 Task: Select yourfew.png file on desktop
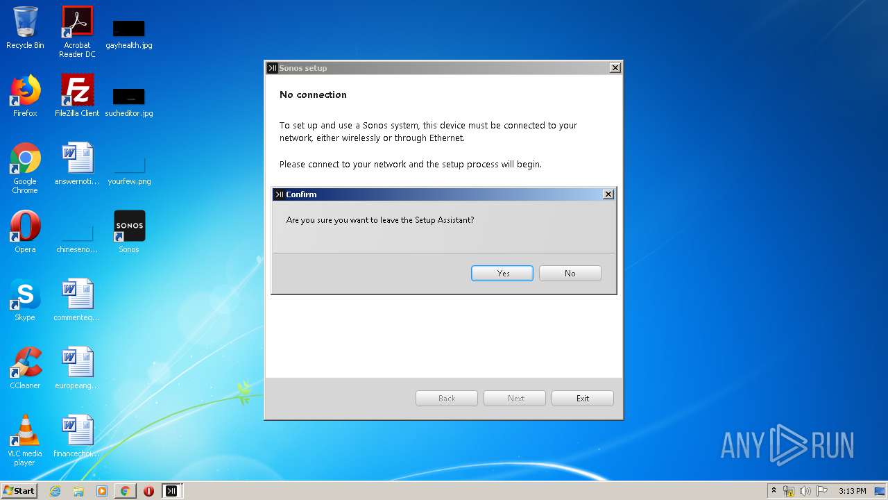pos(129,171)
